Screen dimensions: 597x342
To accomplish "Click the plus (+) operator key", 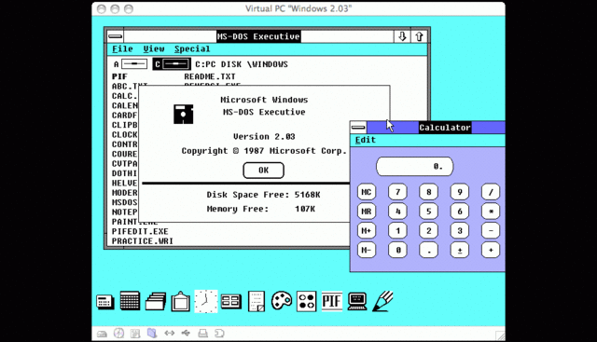I will (x=491, y=250).
